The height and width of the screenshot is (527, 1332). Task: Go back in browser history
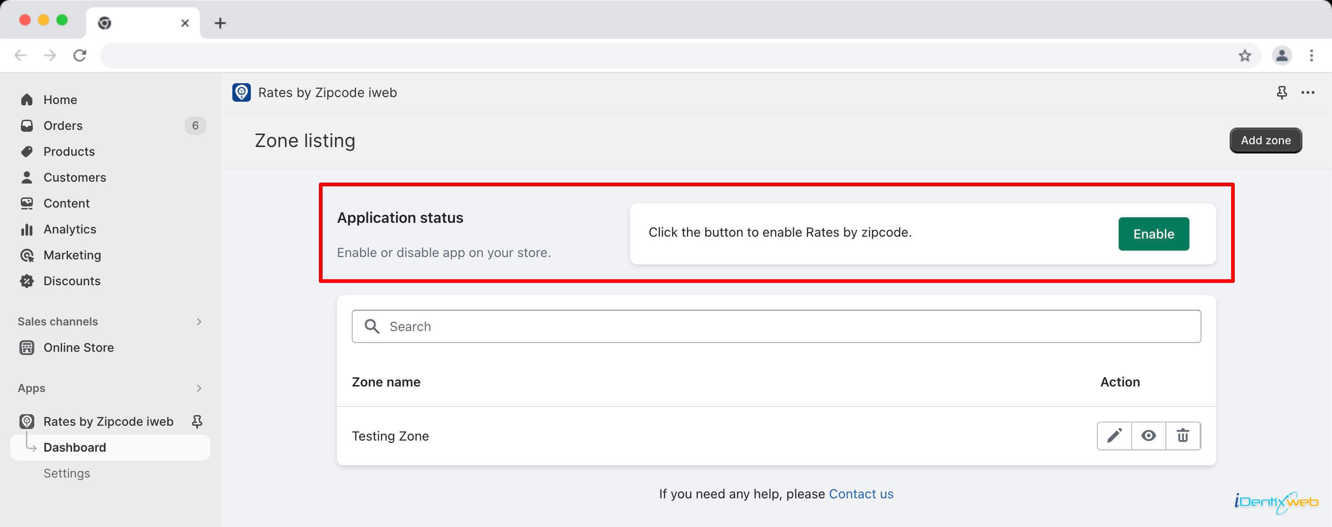[20, 55]
